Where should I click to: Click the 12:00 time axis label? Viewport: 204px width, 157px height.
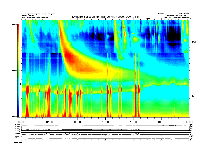point(106,122)
